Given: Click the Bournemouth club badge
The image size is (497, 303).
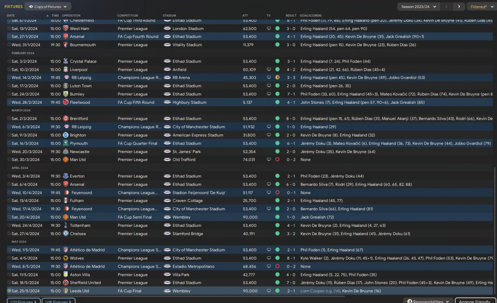Looking at the screenshot, I should [x=66, y=45].
